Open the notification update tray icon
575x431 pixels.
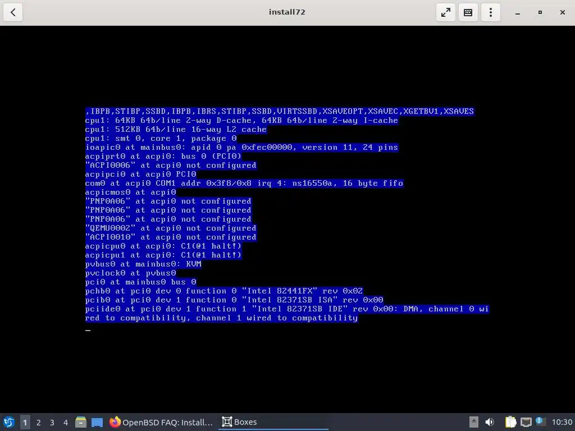540,421
